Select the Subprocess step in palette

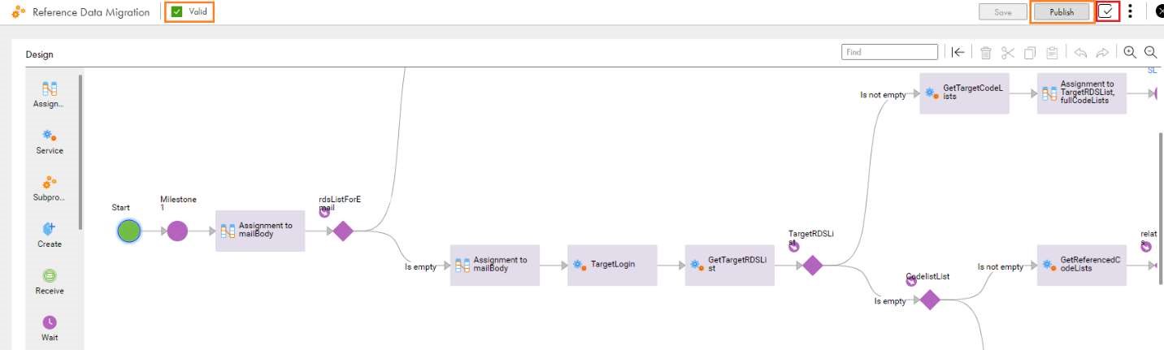[x=49, y=188]
